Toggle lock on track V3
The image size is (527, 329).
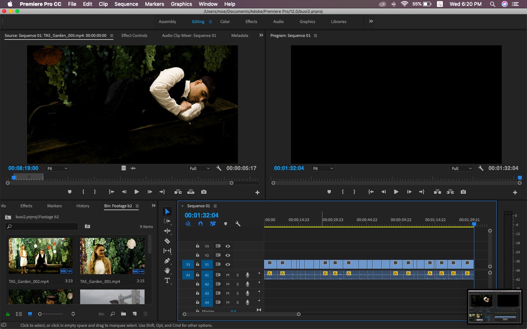click(198, 246)
